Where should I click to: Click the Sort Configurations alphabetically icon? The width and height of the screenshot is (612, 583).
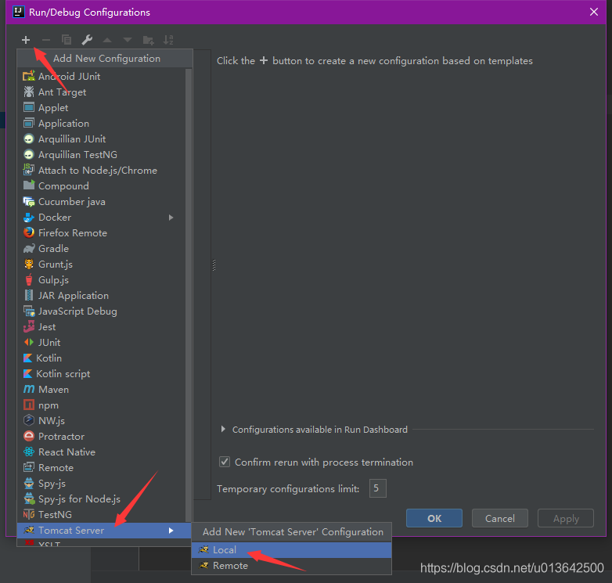pos(168,40)
